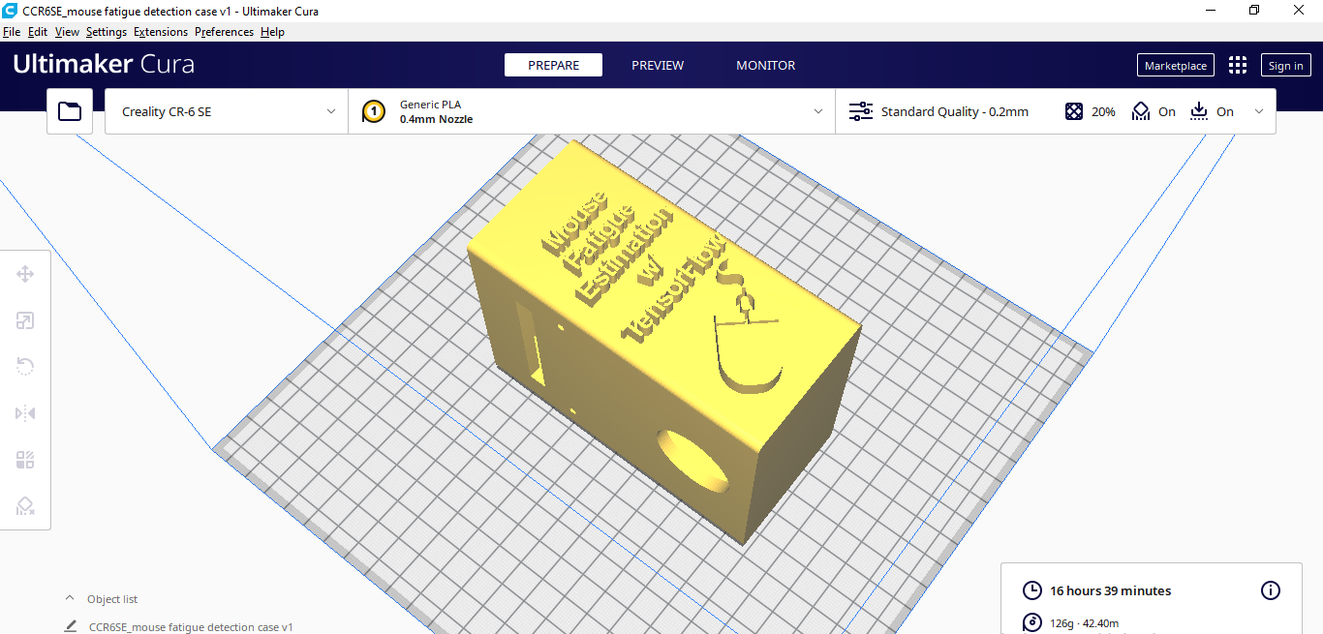Viewport: 1323px width, 634px height.
Task: Activate the Rotate tool
Action: pos(25,367)
